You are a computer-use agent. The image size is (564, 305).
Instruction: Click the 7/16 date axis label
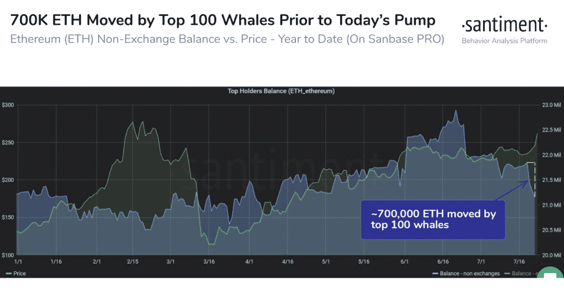520,261
